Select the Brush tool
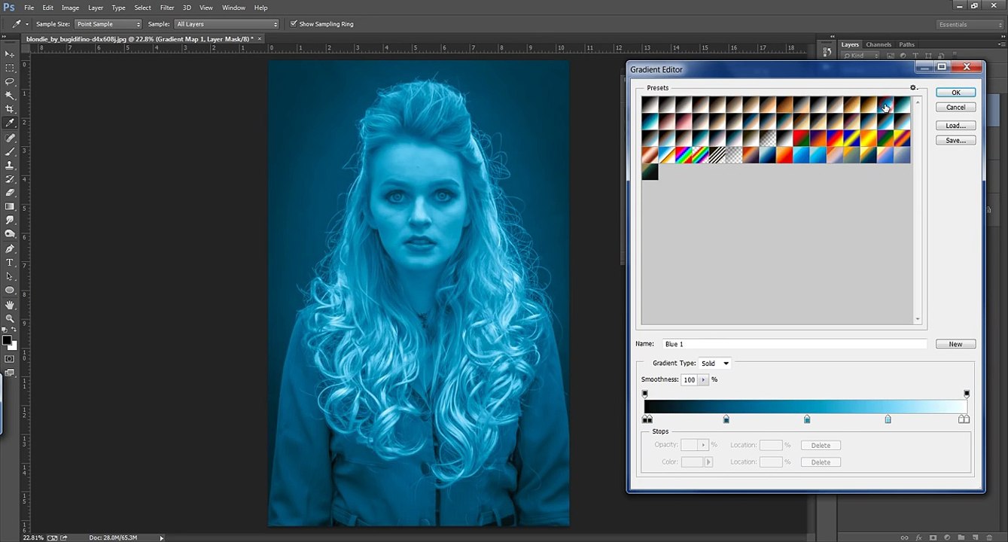Image resolution: width=1008 pixels, height=542 pixels. tap(10, 152)
